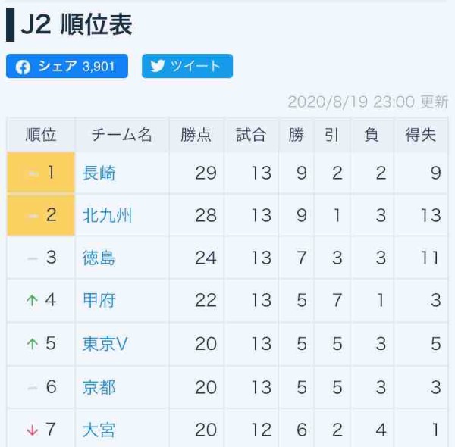Click the 得失 column header
This screenshot has height=447, width=455.
pyautogui.click(x=421, y=136)
